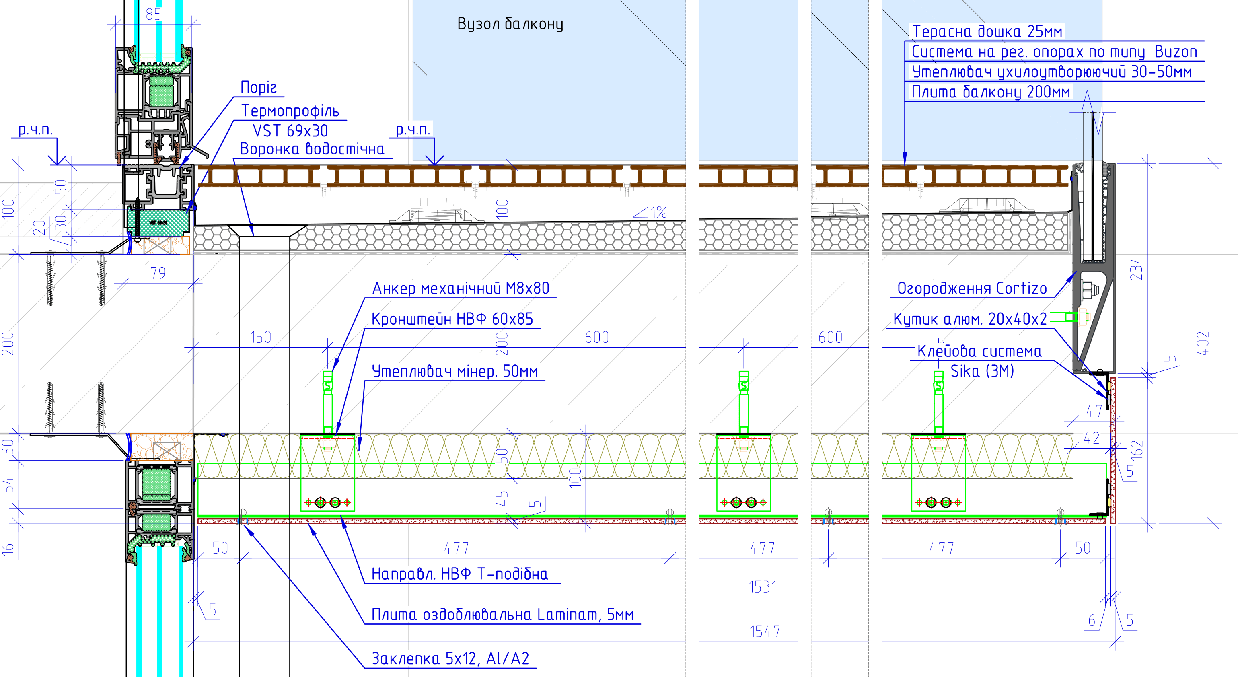This screenshot has width=1238, height=677.
Task: Click the "Клейова система" label
Action: pyautogui.click(x=979, y=351)
